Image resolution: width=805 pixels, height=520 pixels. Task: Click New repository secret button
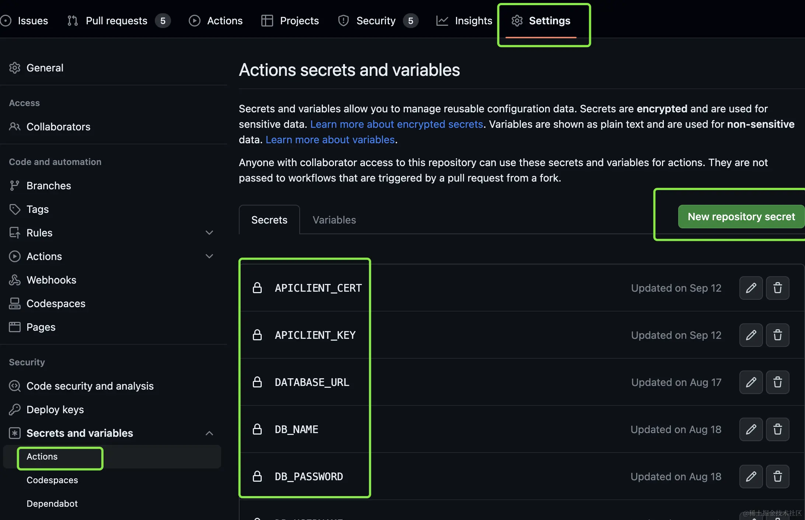pos(741,217)
